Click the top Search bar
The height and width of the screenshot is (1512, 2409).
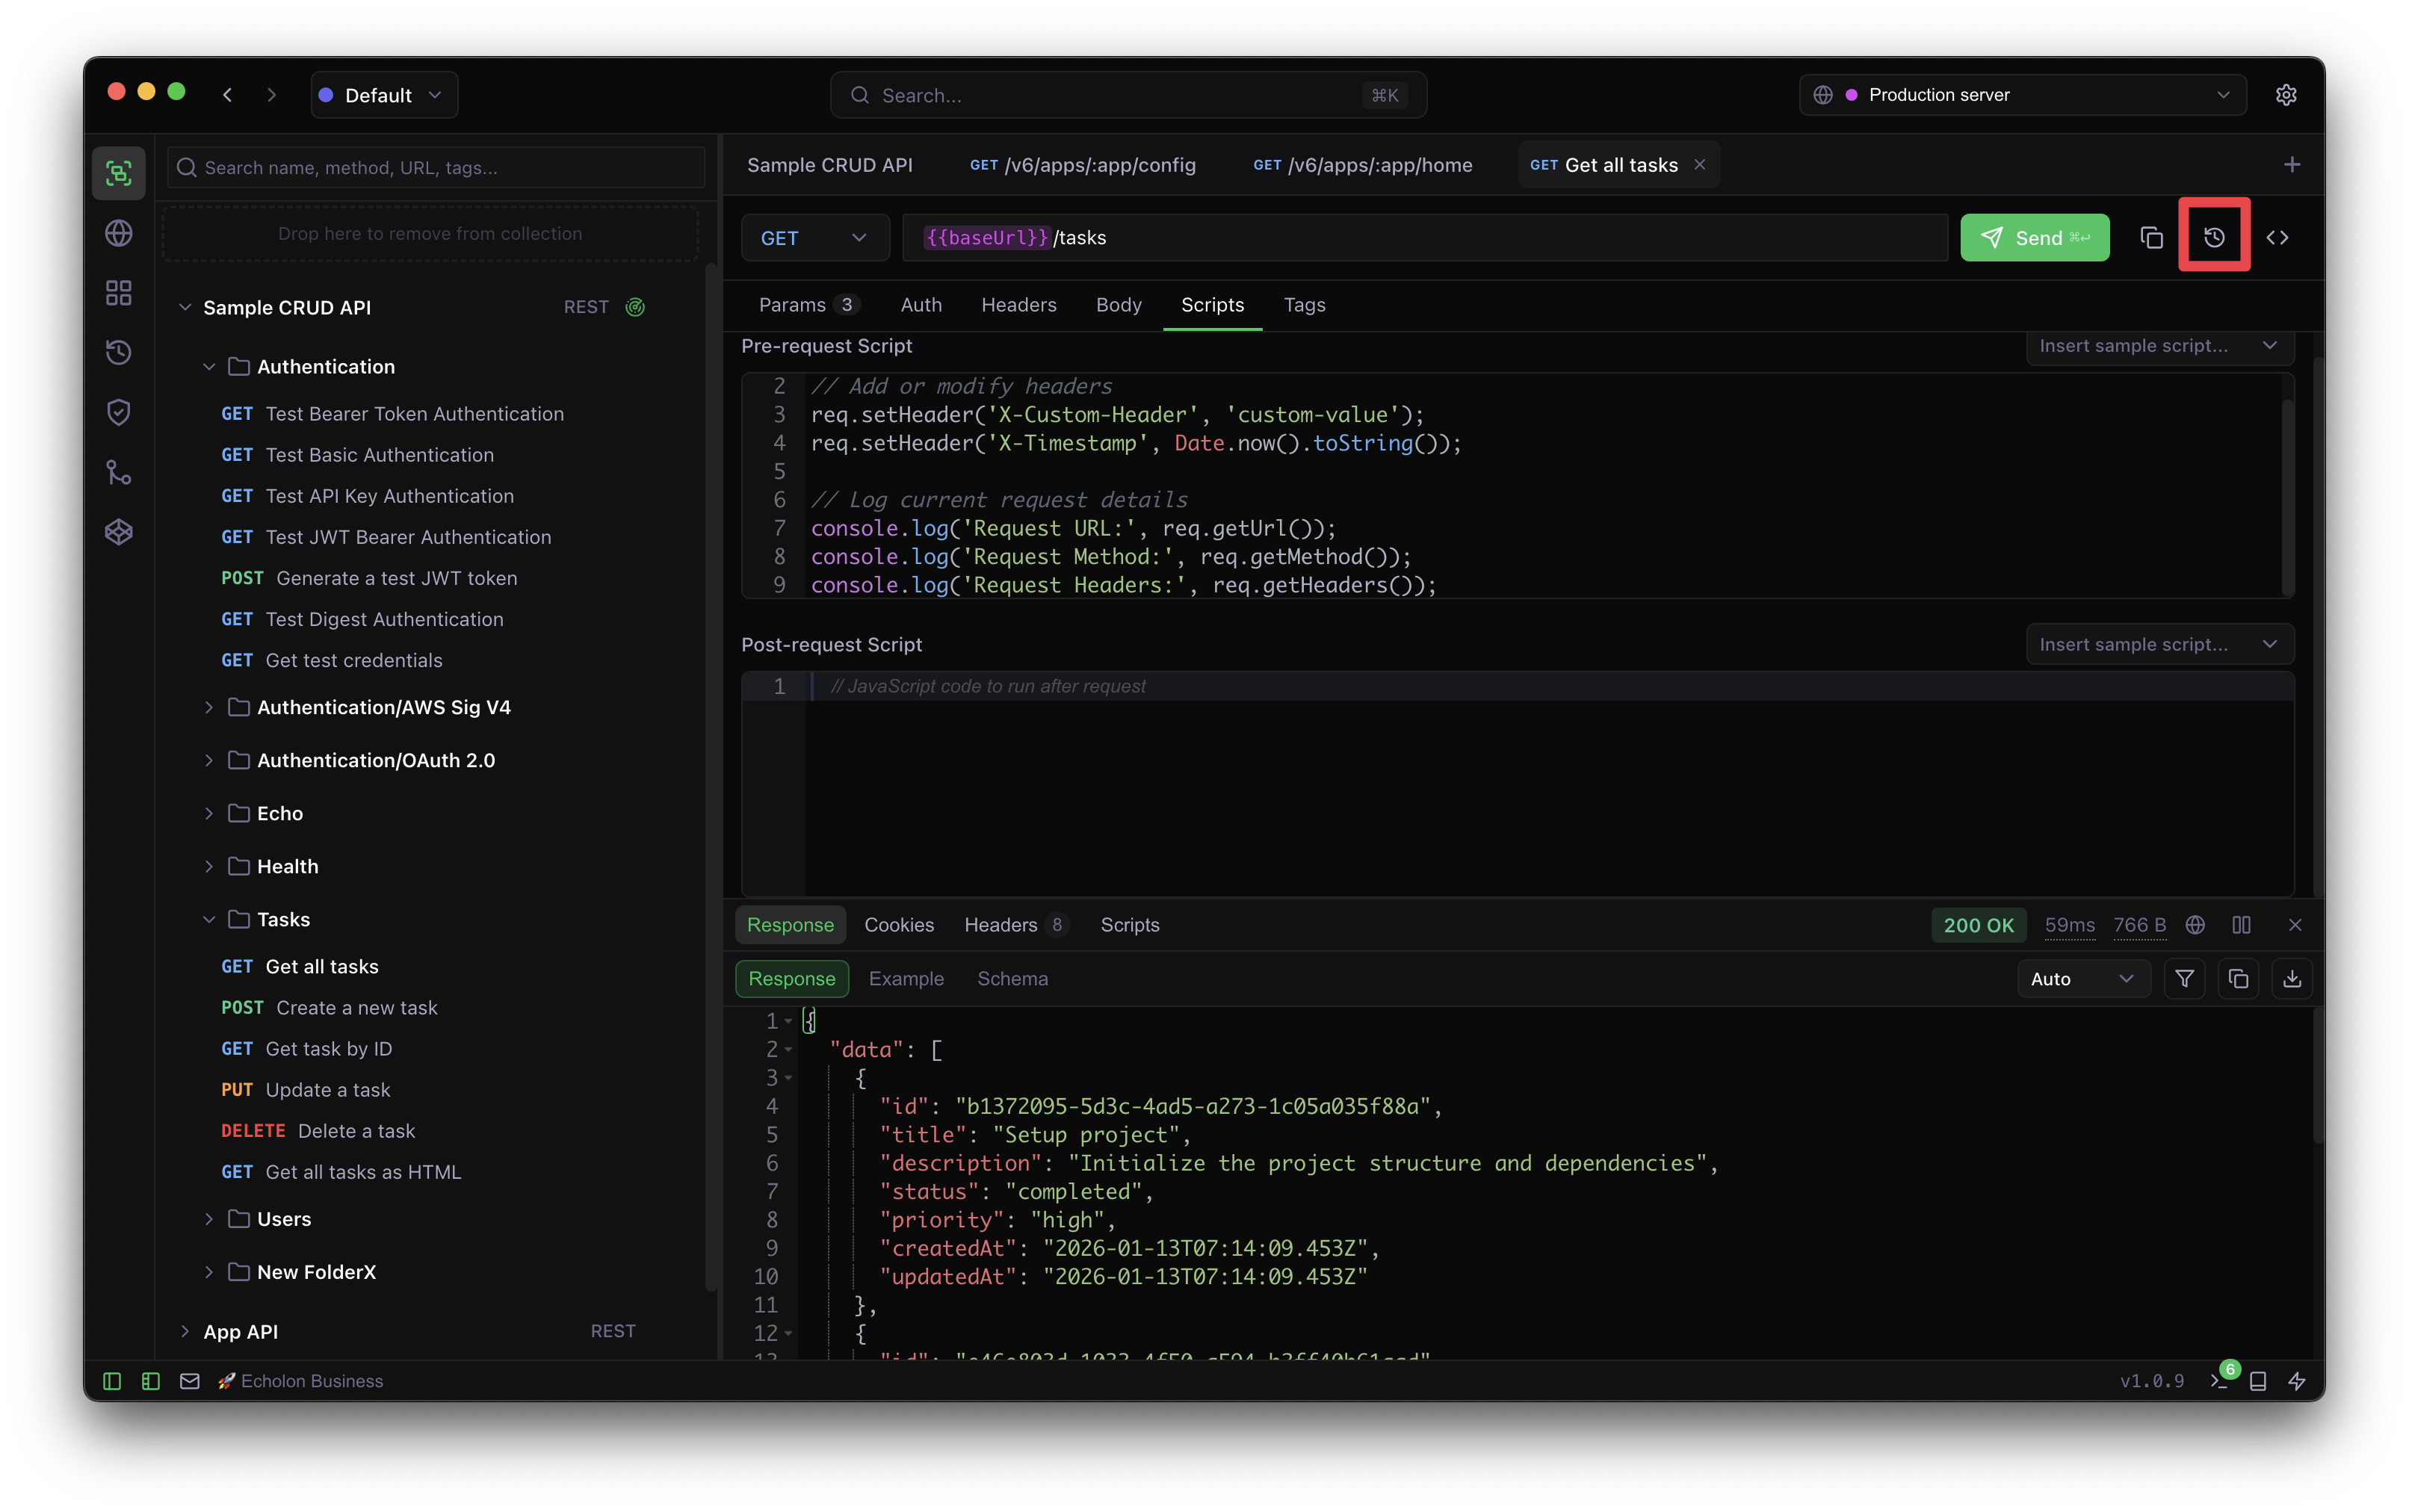[x=1127, y=95]
